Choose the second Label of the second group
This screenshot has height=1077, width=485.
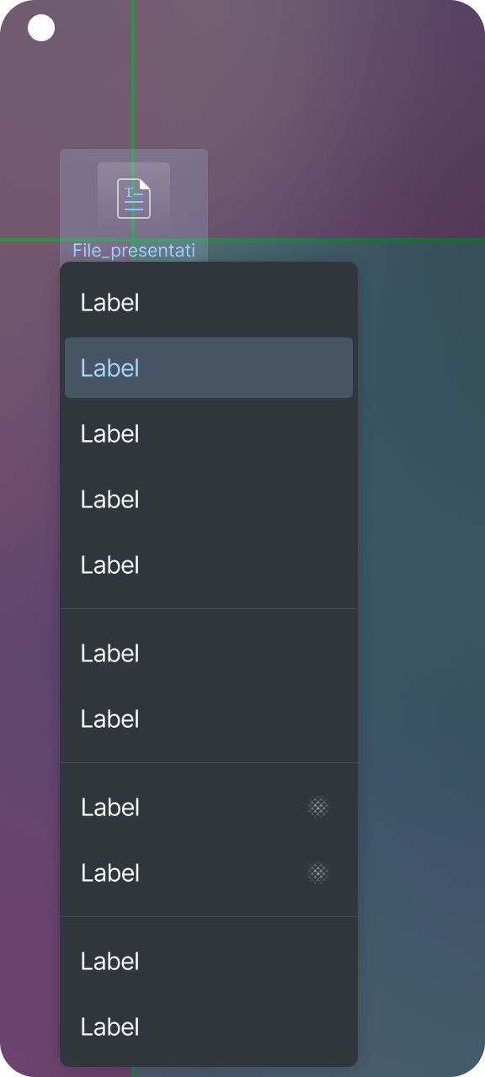209,719
